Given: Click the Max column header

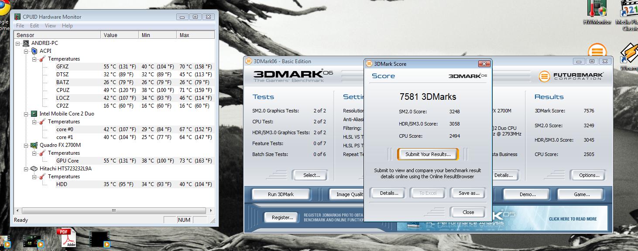Looking at the screenshot, I should point(196,35).
